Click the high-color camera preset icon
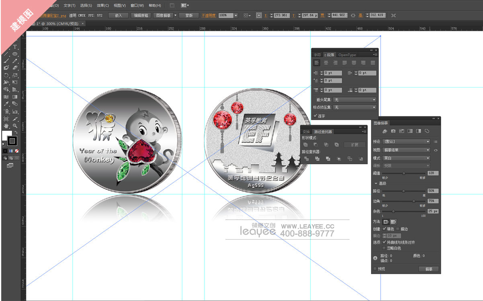 pyautogui.click(x=393, y=131)
